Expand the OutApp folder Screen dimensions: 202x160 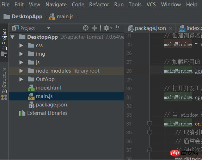click(x=21, y=79)
